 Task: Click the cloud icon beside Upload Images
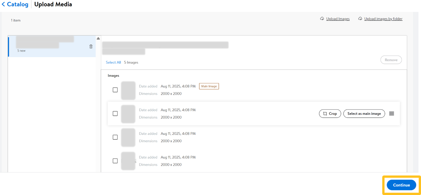click(322, 19)
